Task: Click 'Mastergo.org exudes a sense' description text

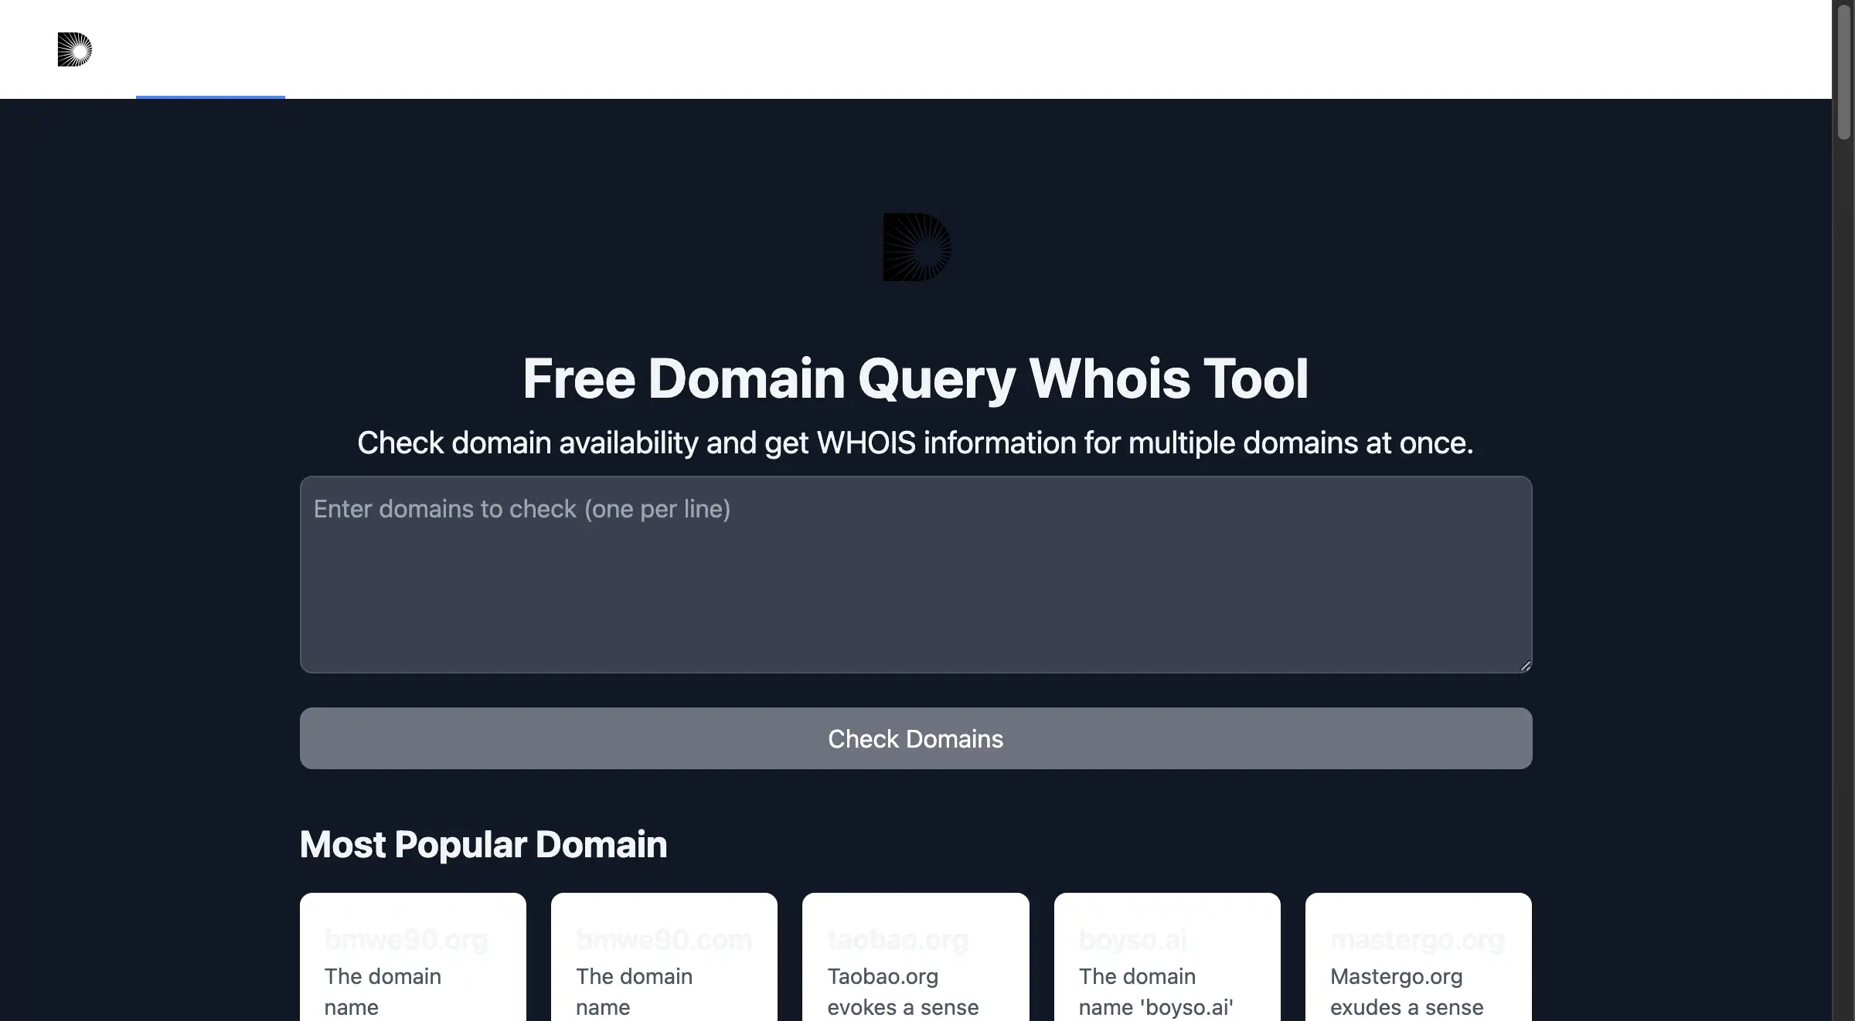Action: (x=1407, y=992)
